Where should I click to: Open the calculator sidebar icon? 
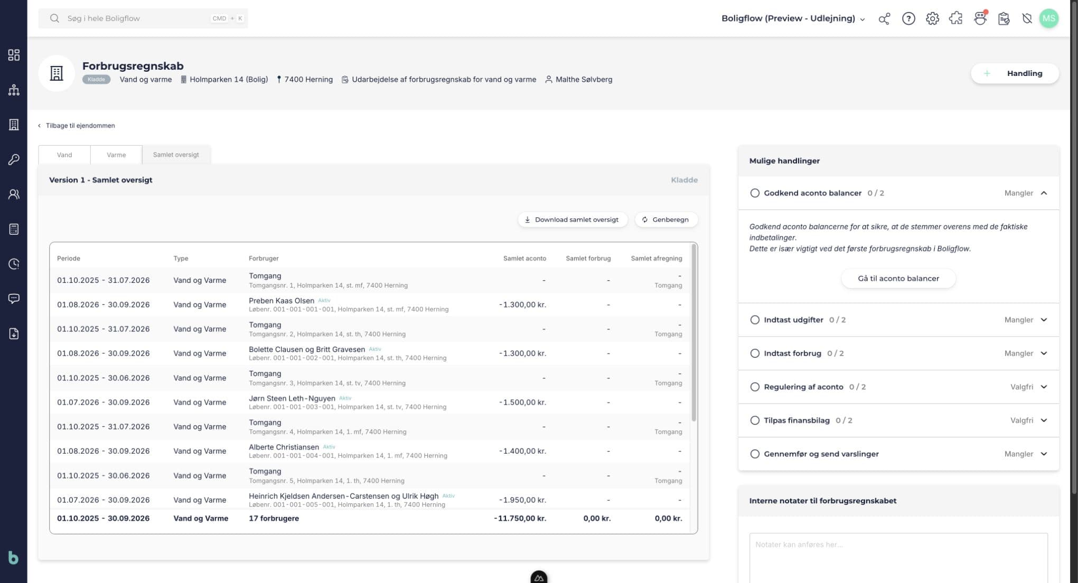pos(14,229)
